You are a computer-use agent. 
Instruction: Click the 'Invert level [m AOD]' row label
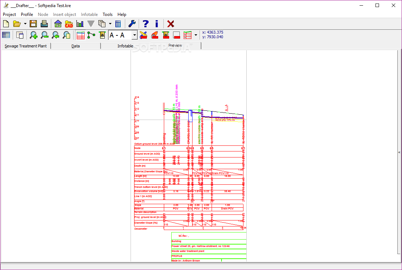pos(147,160)
